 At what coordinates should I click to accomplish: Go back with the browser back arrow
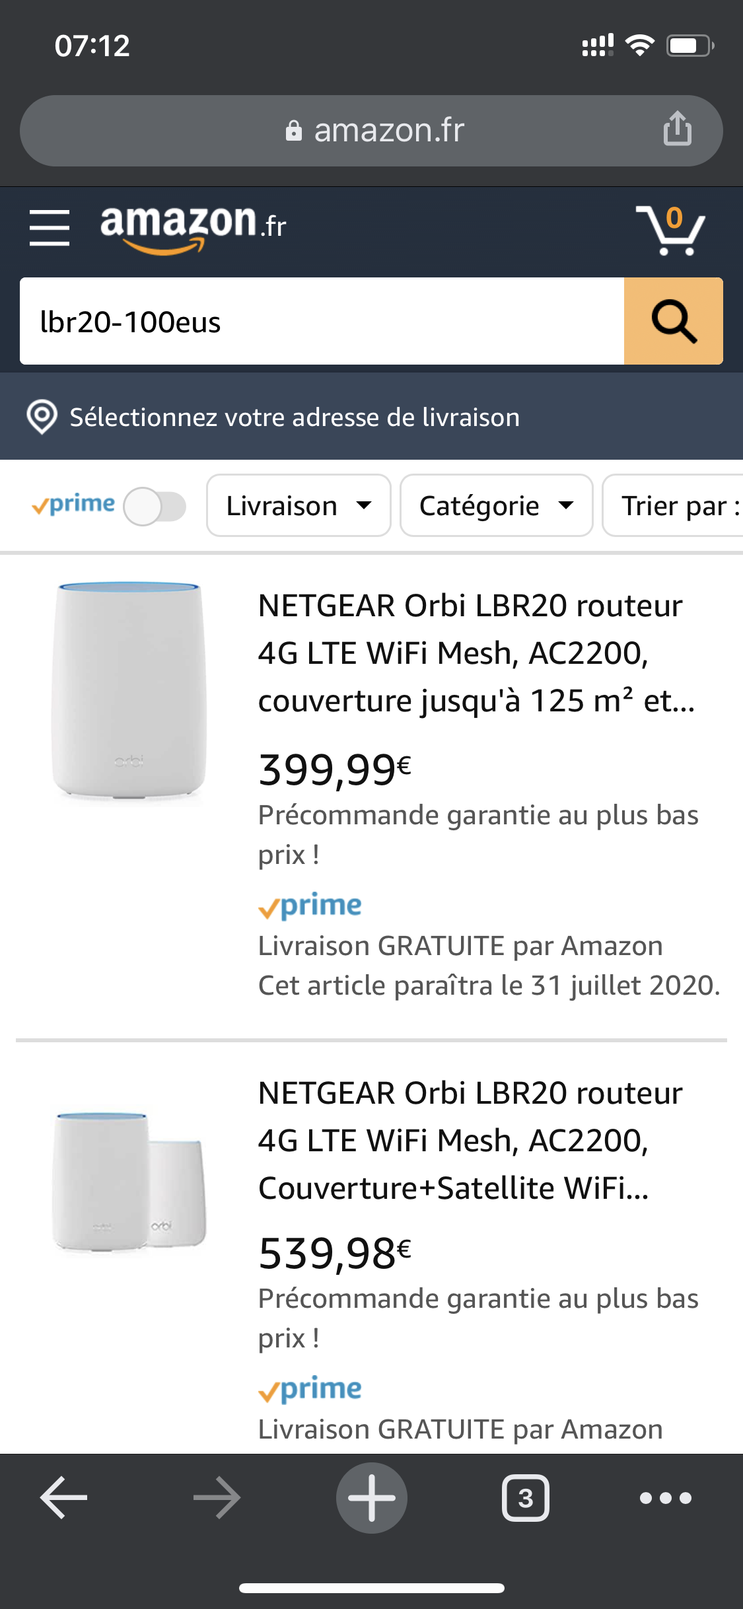(63, 1498)
